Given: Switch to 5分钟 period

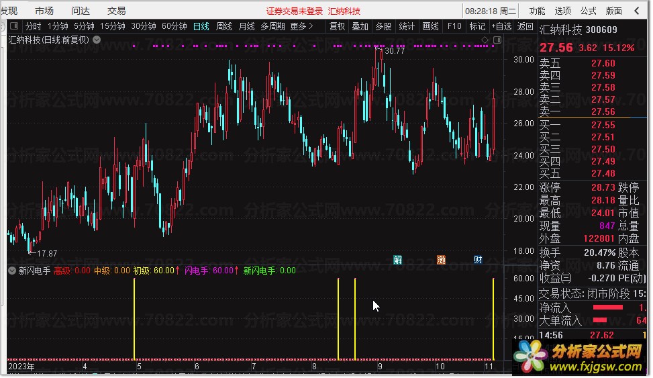Looking at the screenshot, I should (x=84, y=27).
